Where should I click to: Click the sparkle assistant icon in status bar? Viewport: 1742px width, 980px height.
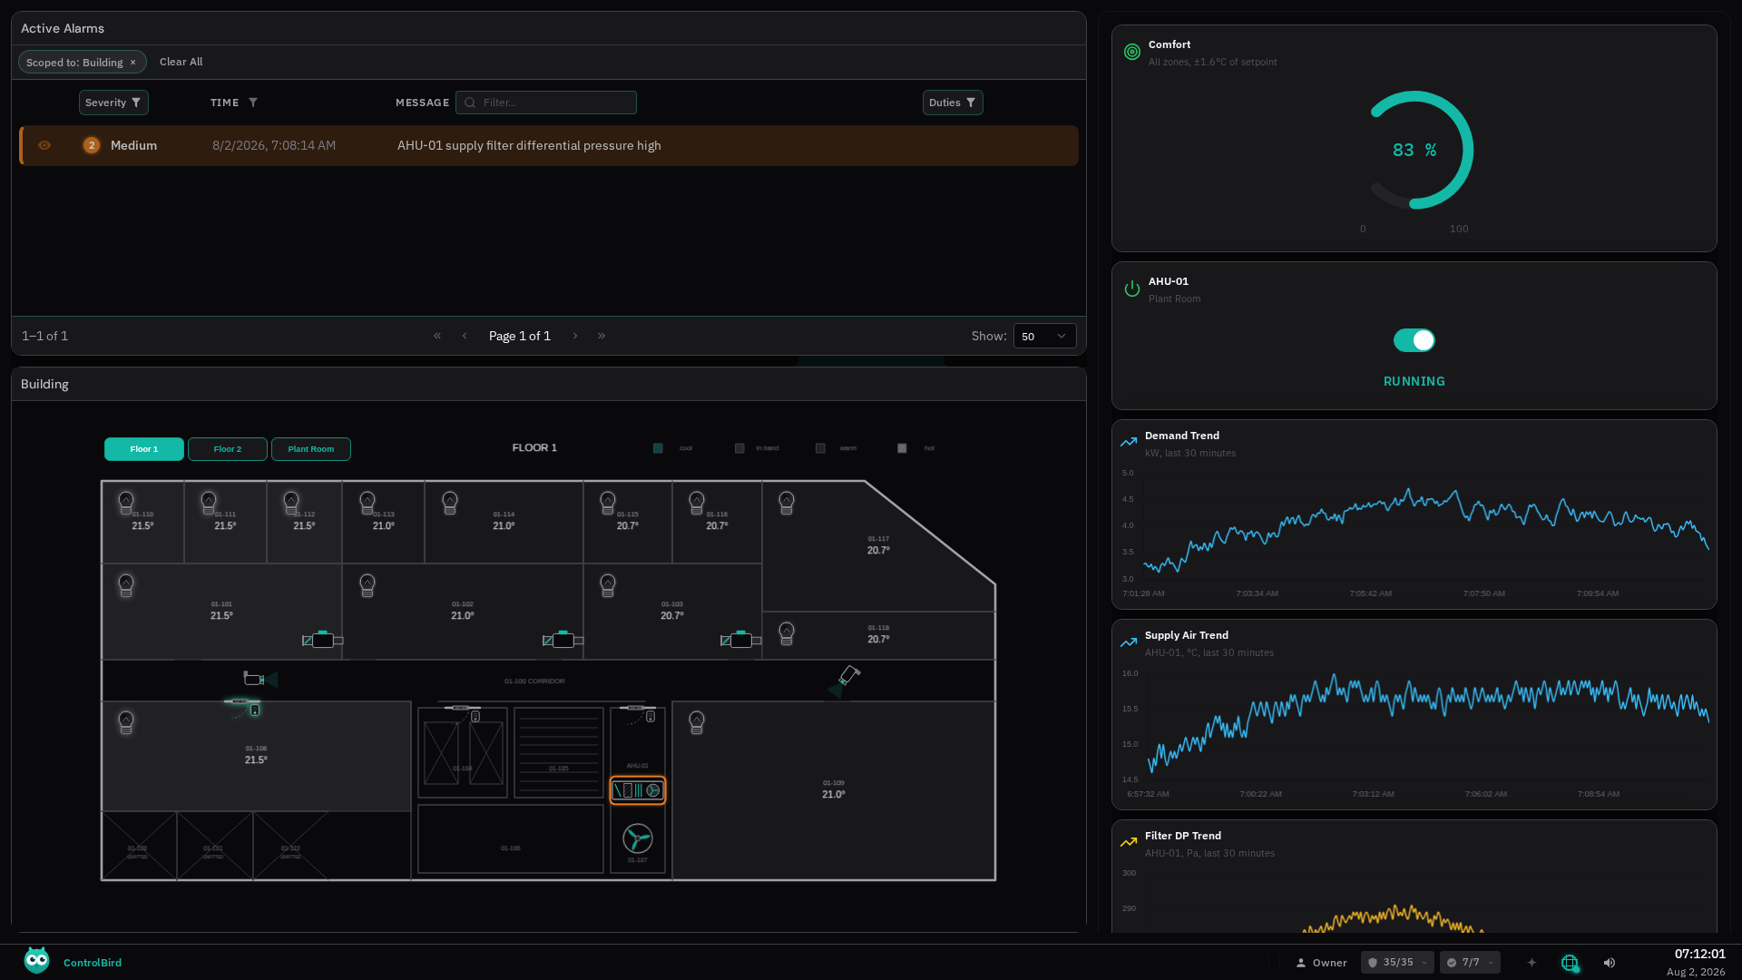(1532, 963)
